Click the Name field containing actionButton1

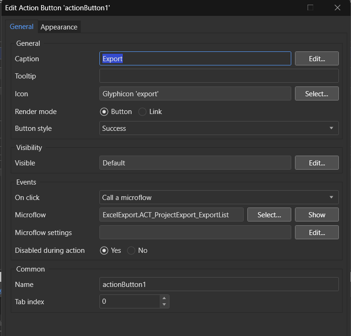tap(219, 284)
